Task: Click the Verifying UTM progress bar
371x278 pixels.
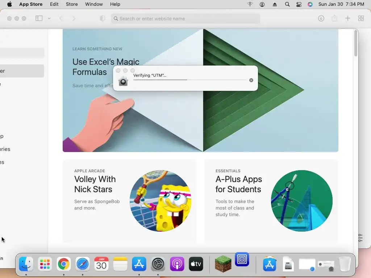Action: pos(190,80)
